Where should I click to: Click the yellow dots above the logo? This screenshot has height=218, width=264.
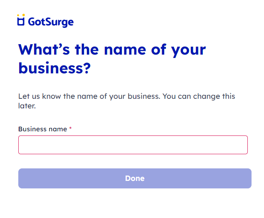[x=21, y=15]
